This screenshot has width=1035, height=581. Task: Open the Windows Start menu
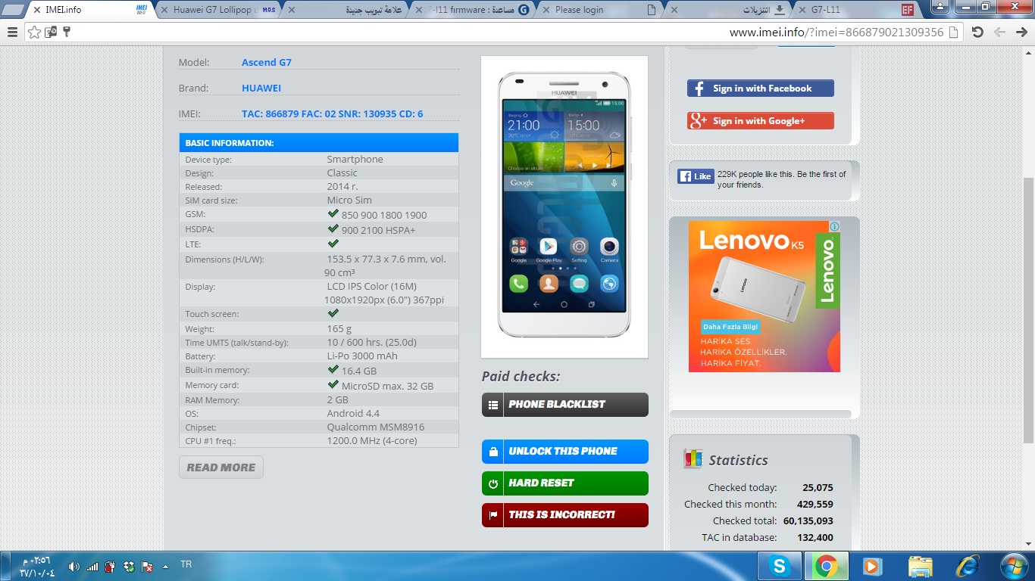[x=1013, y=566]
